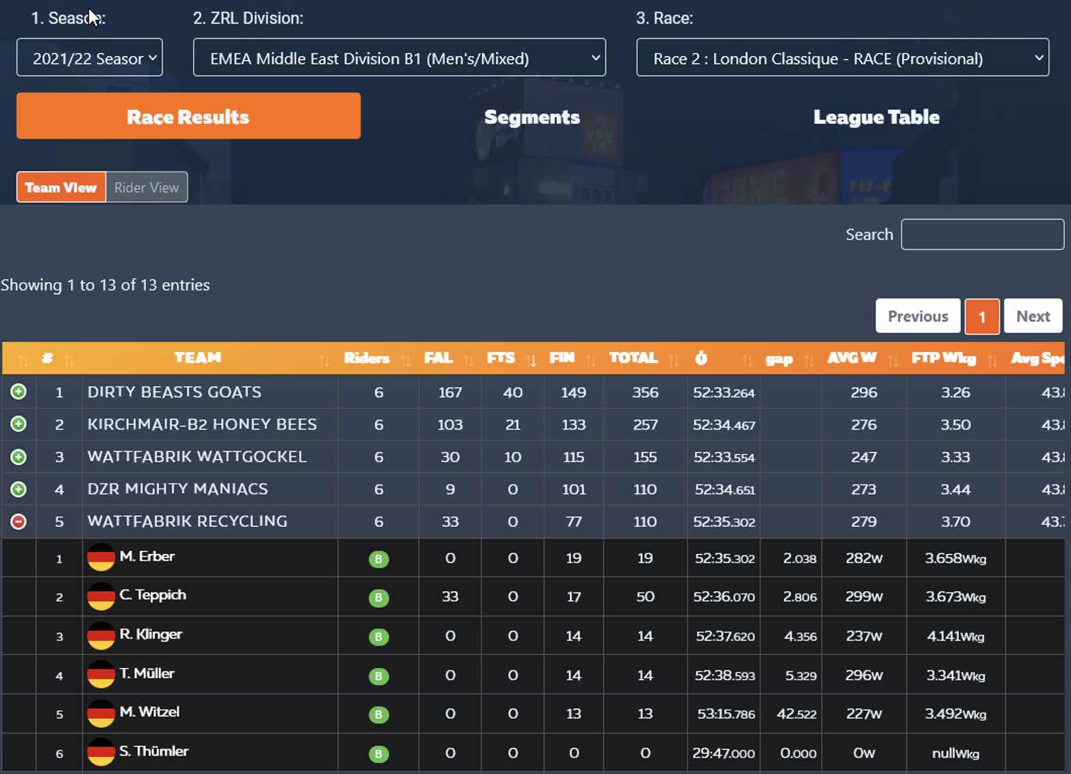Click S. Thümler's B category badge

pyautogui.click(x=378, y=753)
